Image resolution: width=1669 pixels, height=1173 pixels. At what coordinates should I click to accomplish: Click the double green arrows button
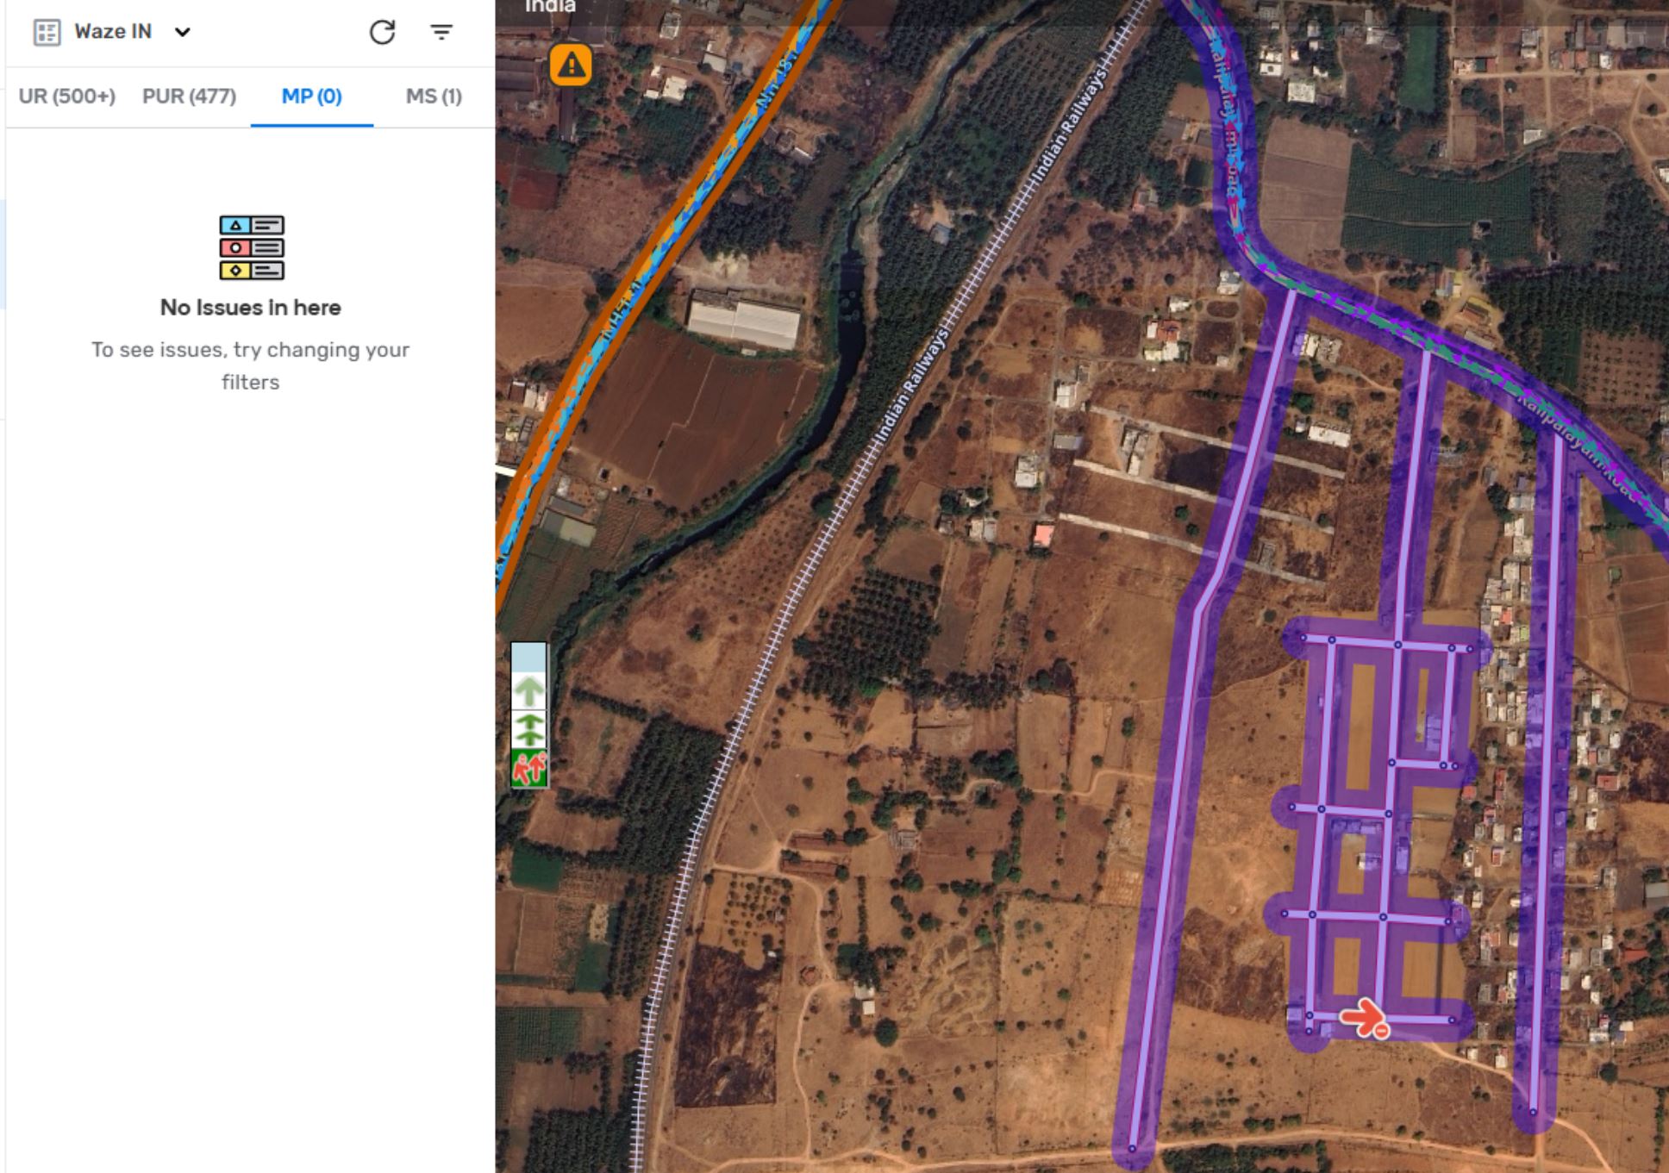pos(528,729)
